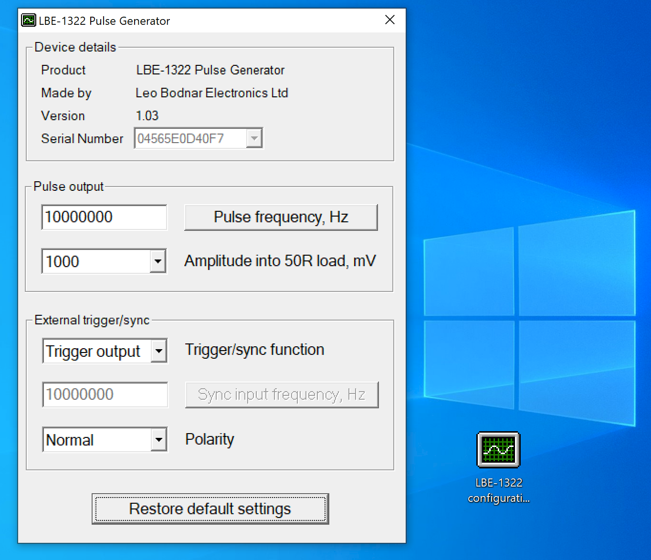Viewport: 651px width, 560px height.
Task: Click the Product value LBE-1322 Pulse Generator
Action: (210, 70)
